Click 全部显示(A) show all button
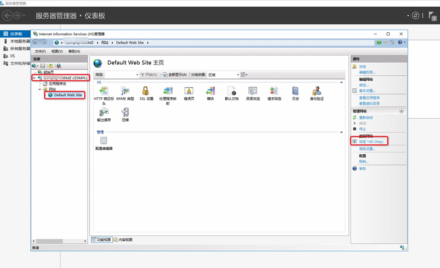 [x=175, y=75]
